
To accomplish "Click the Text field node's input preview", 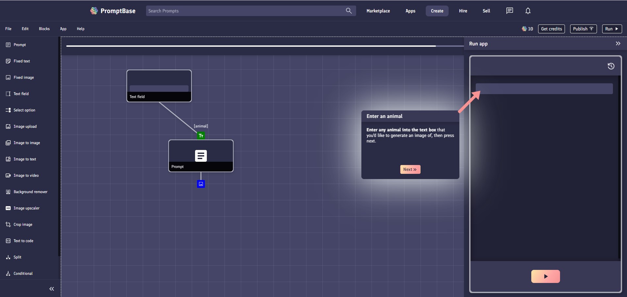I will [x=159, y=88].
